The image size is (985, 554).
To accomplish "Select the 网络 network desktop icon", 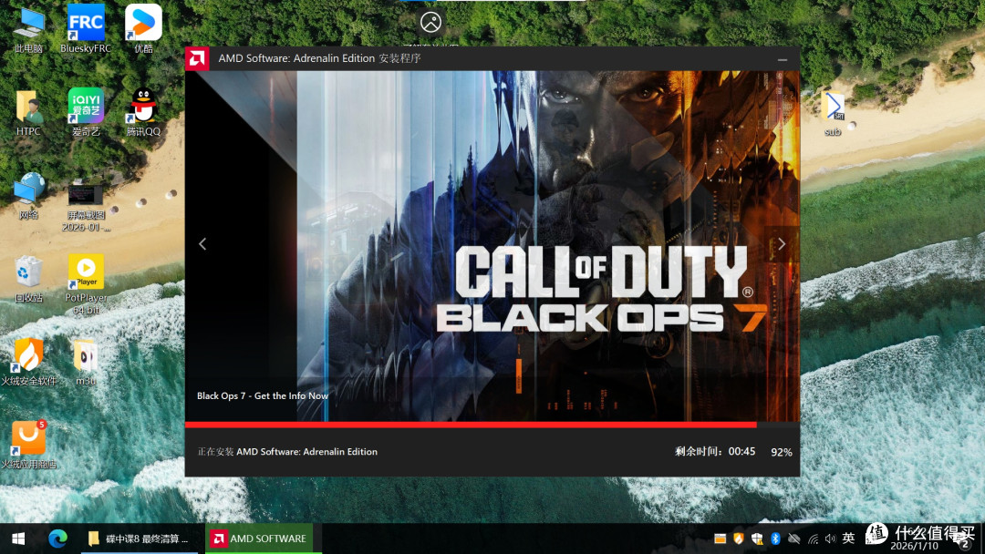I will pyautogui.click(x=28, y=197).
